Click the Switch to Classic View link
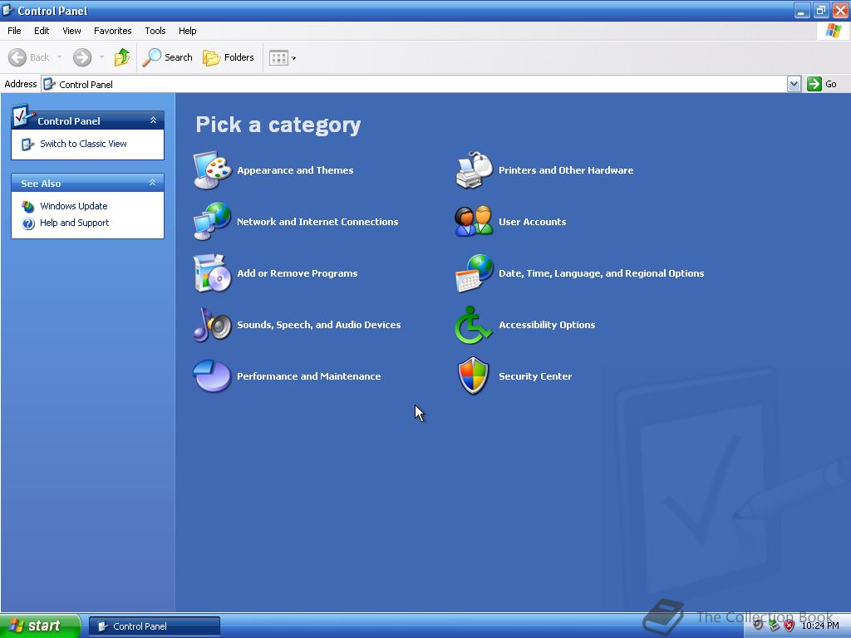 [83, 144]
